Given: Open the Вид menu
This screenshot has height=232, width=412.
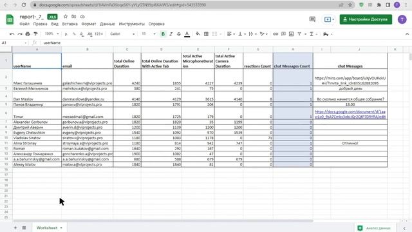Looking at the screenshot, I should click(55, 24).
